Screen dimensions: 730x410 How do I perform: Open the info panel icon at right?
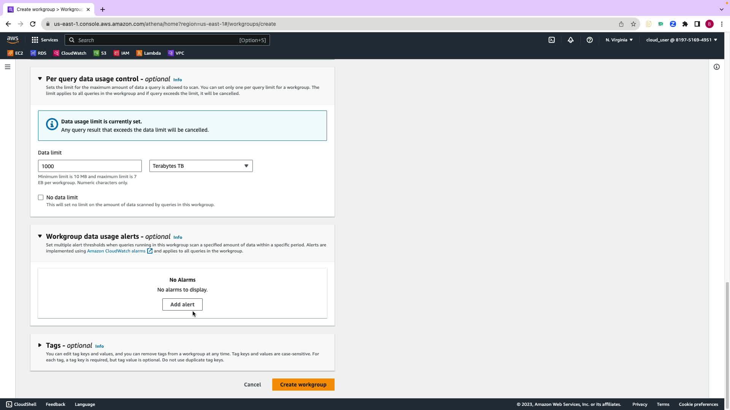click(x=717, y=67)
